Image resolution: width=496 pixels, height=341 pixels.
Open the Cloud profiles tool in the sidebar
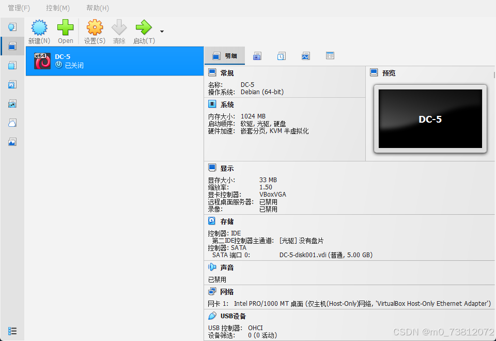pyautogui.click(x=12, y=123)
